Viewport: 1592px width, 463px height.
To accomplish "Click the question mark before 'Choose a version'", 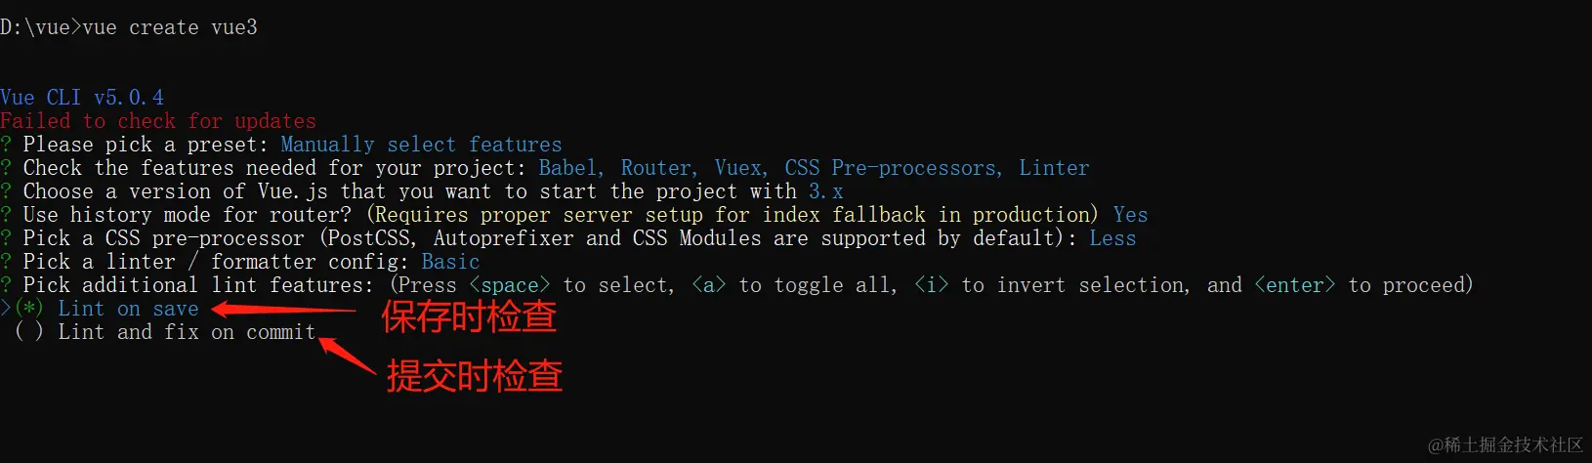I will tap(6, 191).
